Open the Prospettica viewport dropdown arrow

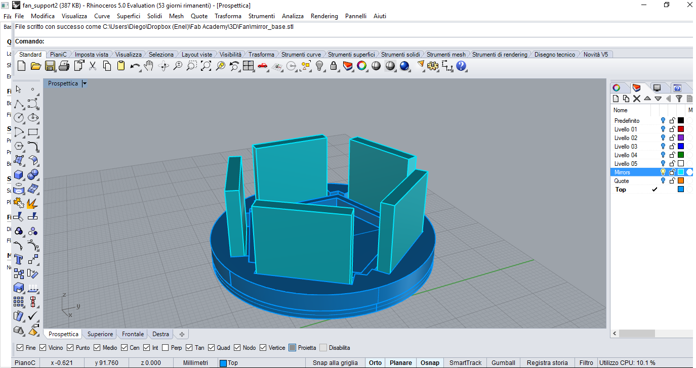click(x=84, y=83)
